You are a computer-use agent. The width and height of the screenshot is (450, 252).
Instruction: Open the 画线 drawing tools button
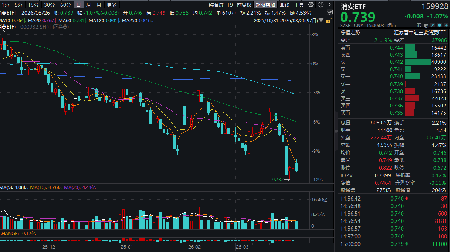[285, 5]
